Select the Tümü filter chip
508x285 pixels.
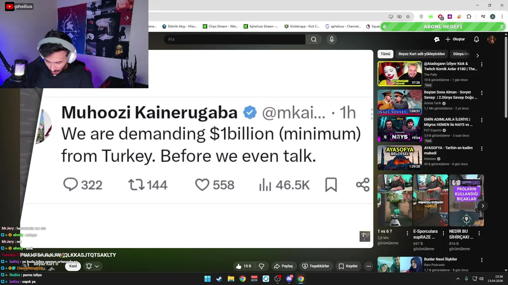tap(385, 54)
